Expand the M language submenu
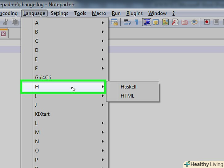 click(65, 132)
